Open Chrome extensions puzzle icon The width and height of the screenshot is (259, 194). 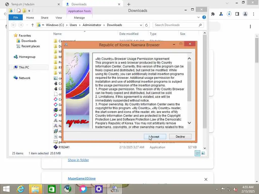tap(213, 14)
